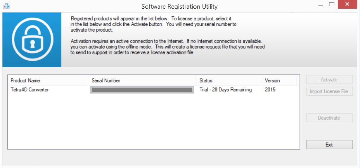The width and height of the screenshot is (360, 168).
Task: Sort by Product Name column header
Action: [x=48, y=81]
